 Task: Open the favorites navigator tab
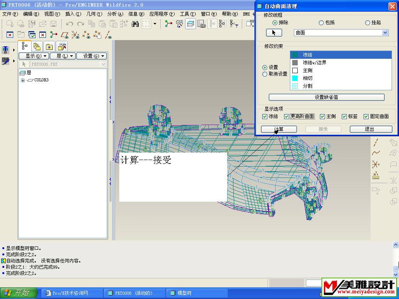pos(49,47)
